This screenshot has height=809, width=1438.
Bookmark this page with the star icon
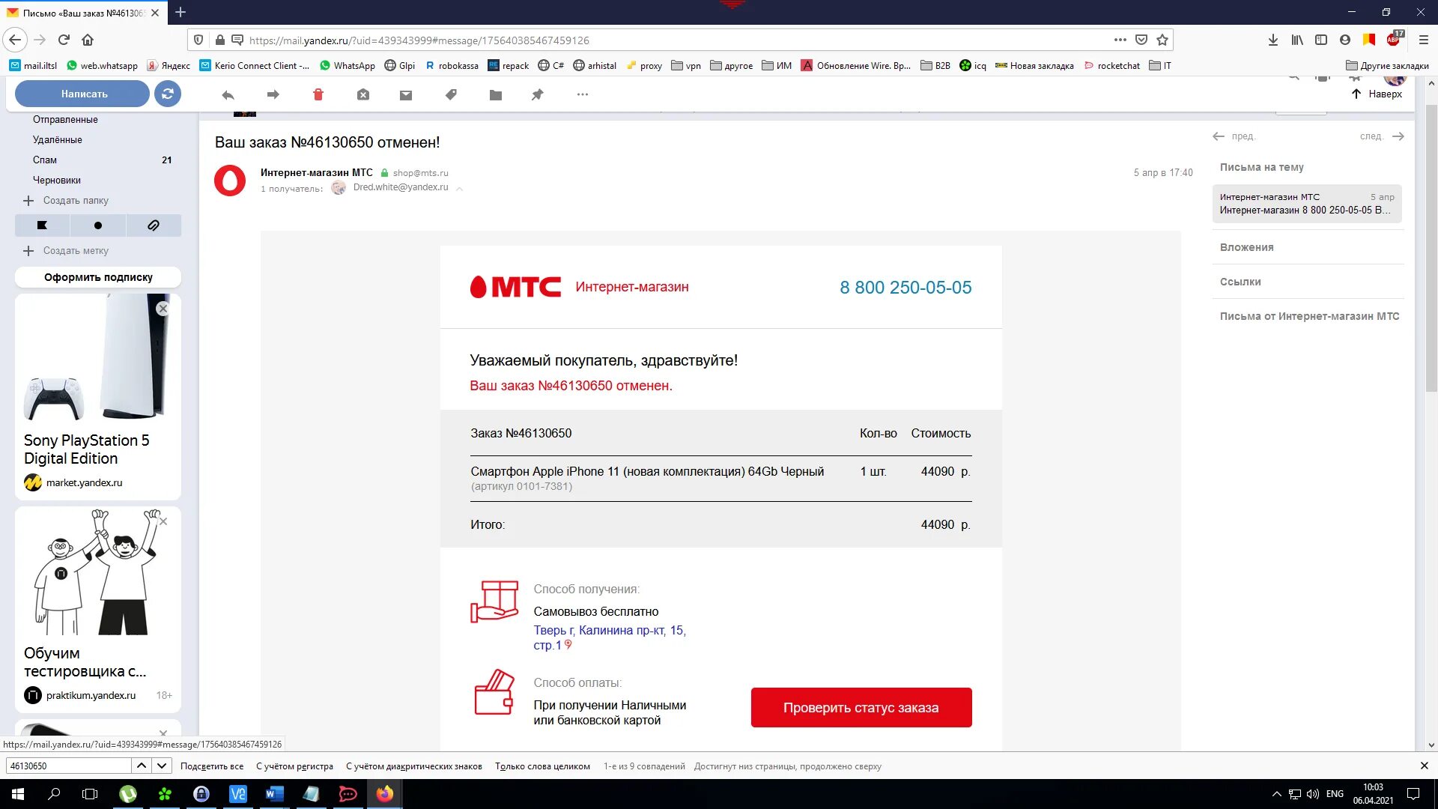point(1162,40)
